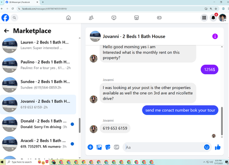The image size is (229, 165).
Task: Click the Facebook logo icon
Action: point(5,18)
